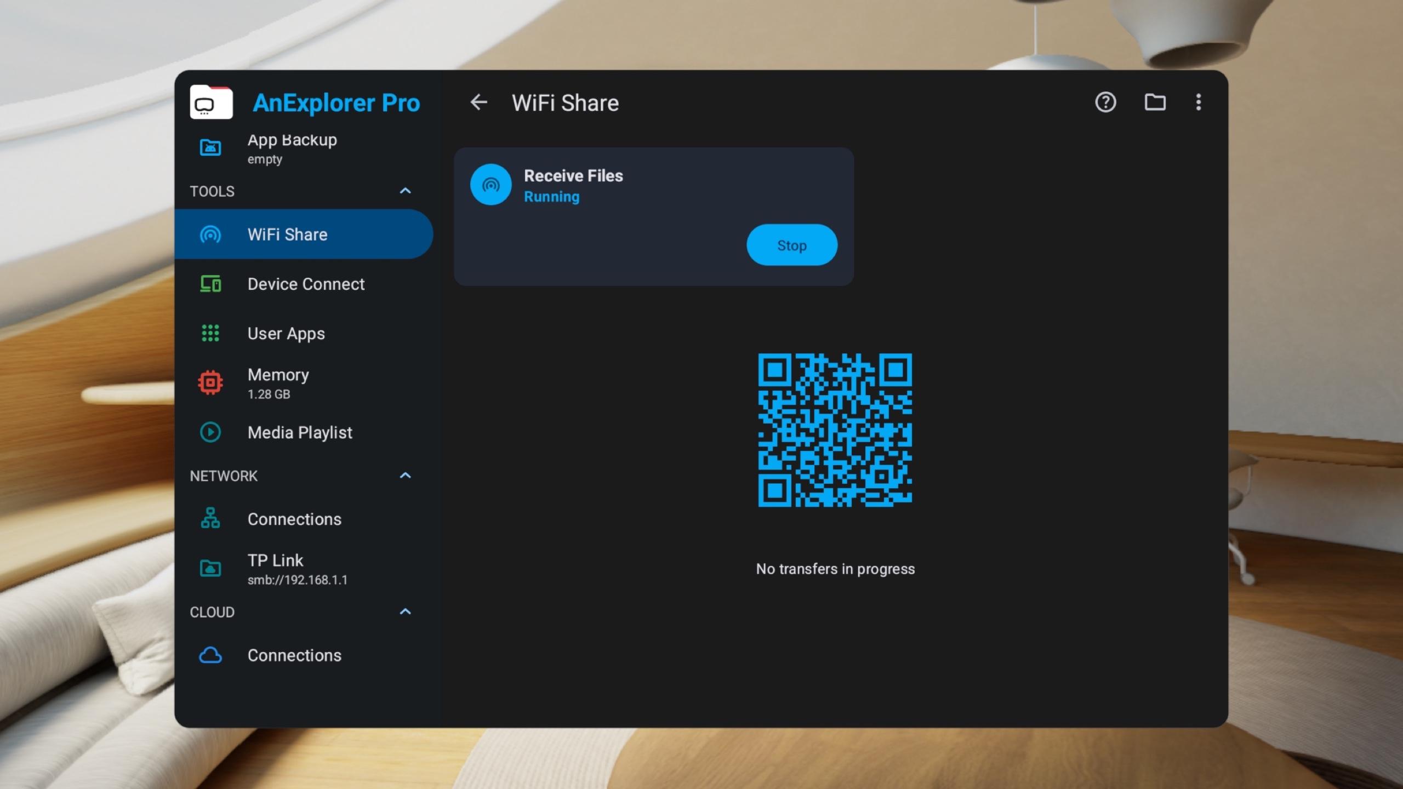The image size is (1403, 789).
Task: Open the three-dot overflow menu
Action: click(x=1199, y=102)
